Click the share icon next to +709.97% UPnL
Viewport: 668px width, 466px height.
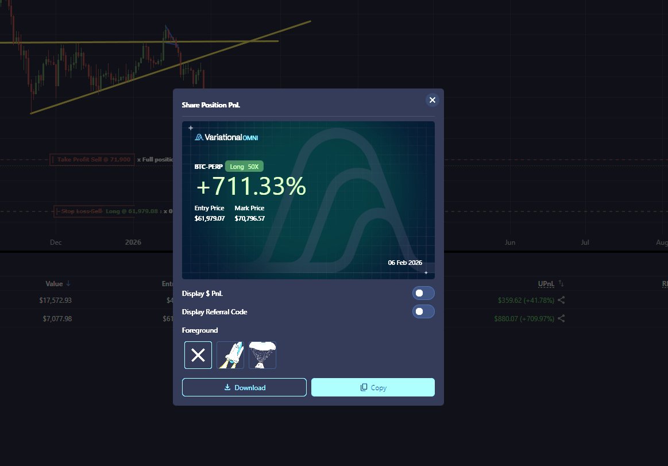point(561,318)
